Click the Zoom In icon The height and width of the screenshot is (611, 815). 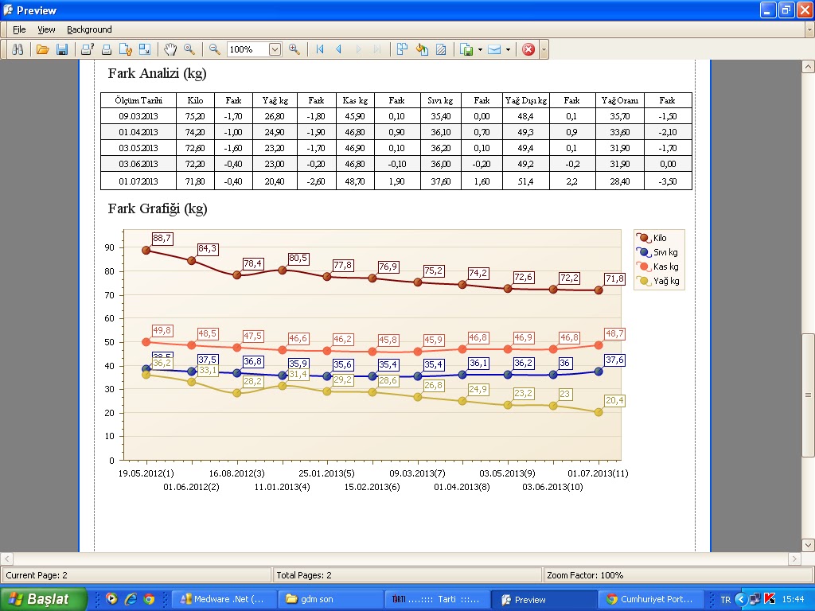pos(294,49)
